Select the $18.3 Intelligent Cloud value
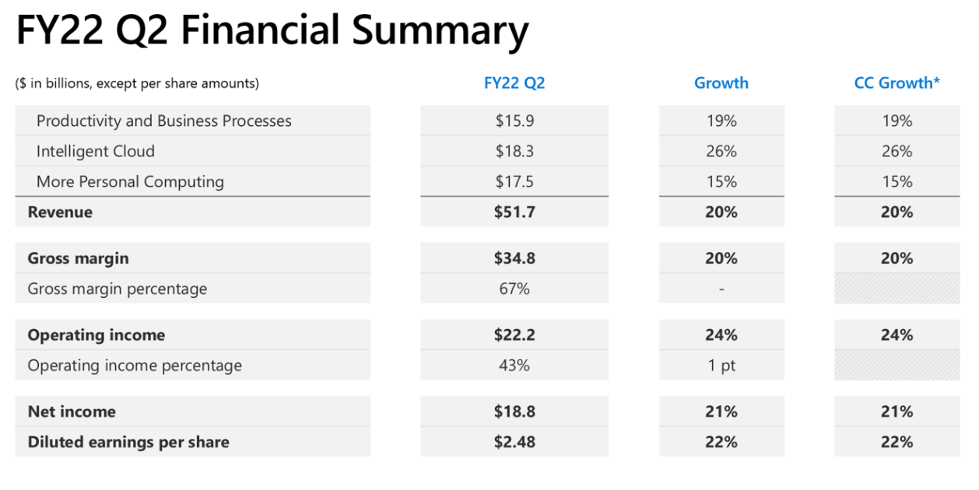979x490 pixels. 514,152
